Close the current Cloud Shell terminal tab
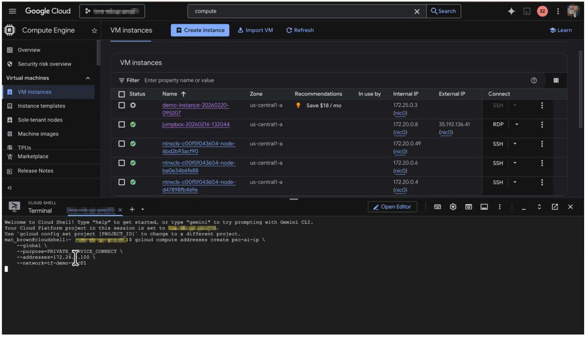Viewport: 586px width, 337px height. pos(120,210)
